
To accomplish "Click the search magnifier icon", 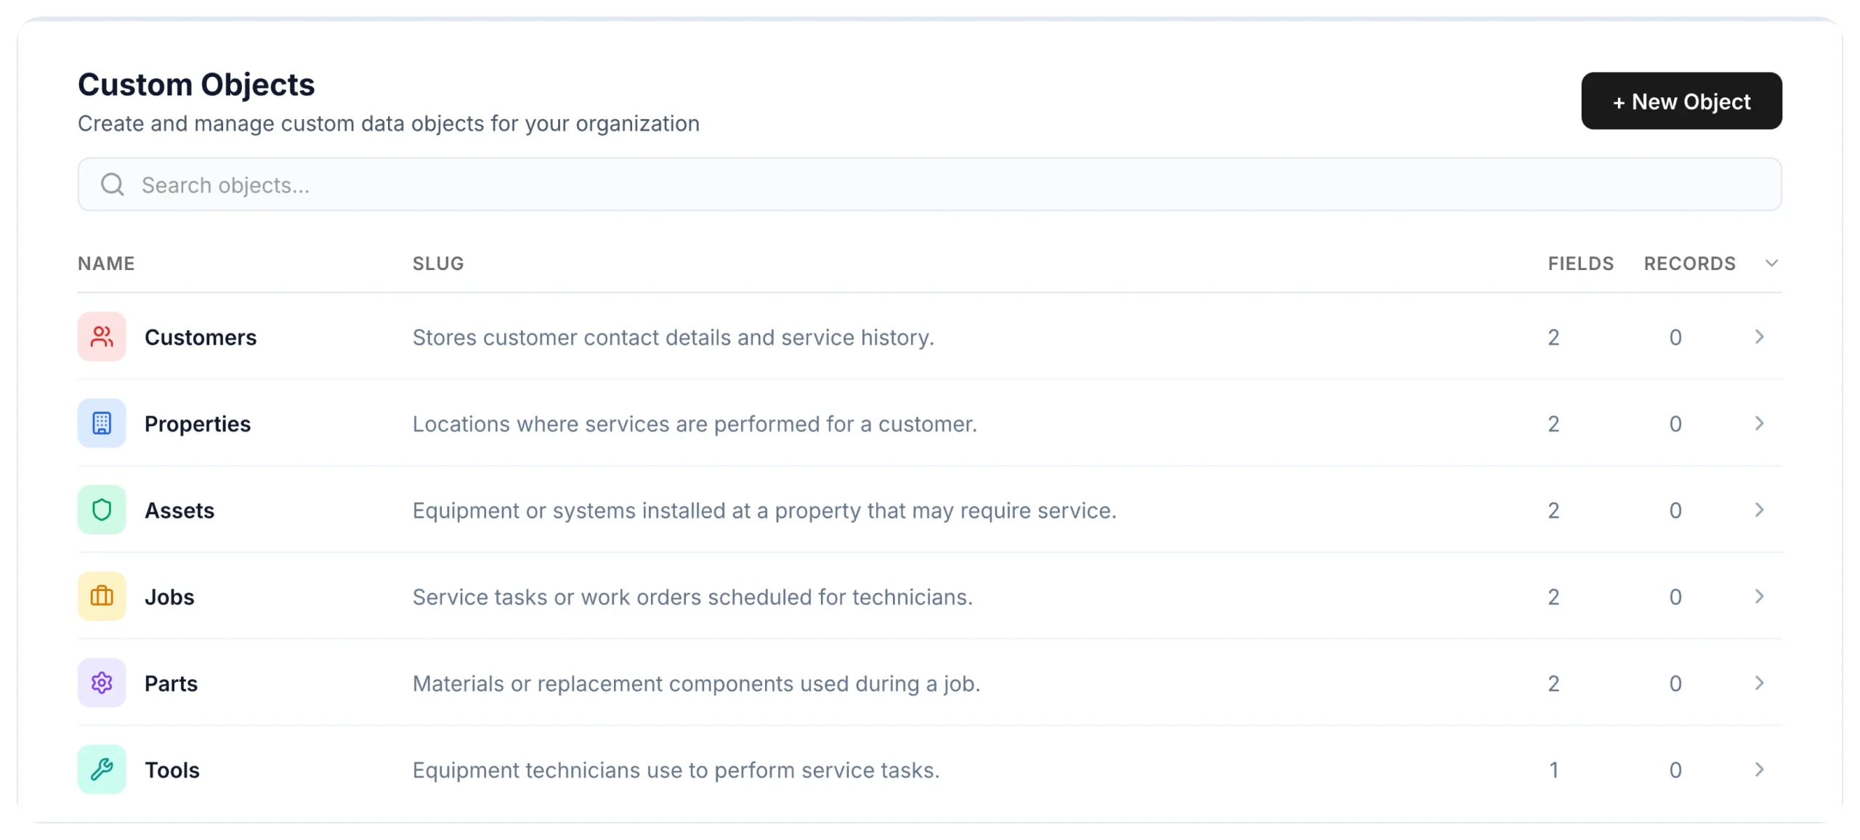I will pos(113,184).
